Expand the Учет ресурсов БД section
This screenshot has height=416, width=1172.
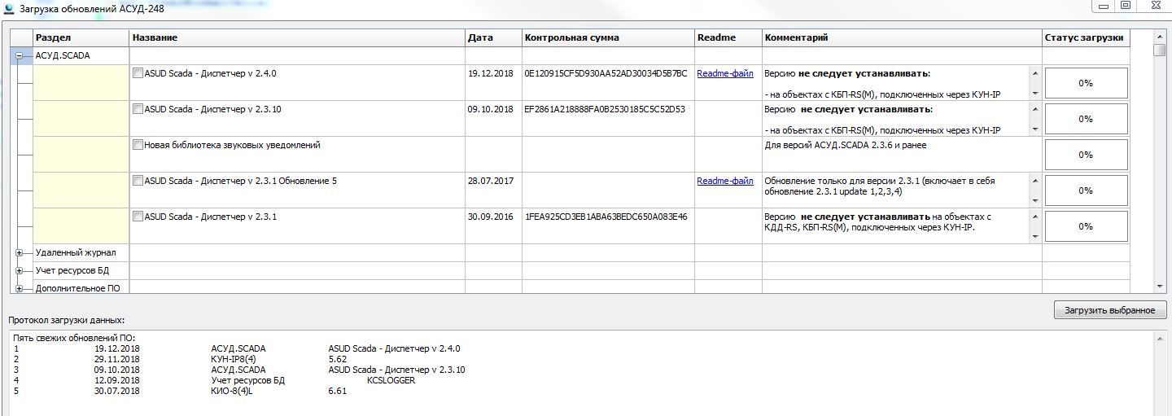pos(19,271)
